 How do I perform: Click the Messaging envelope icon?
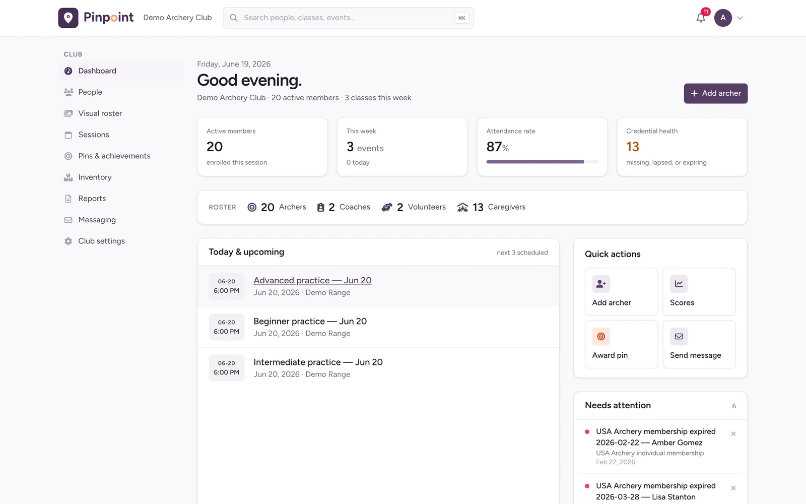tap(69, 220)
